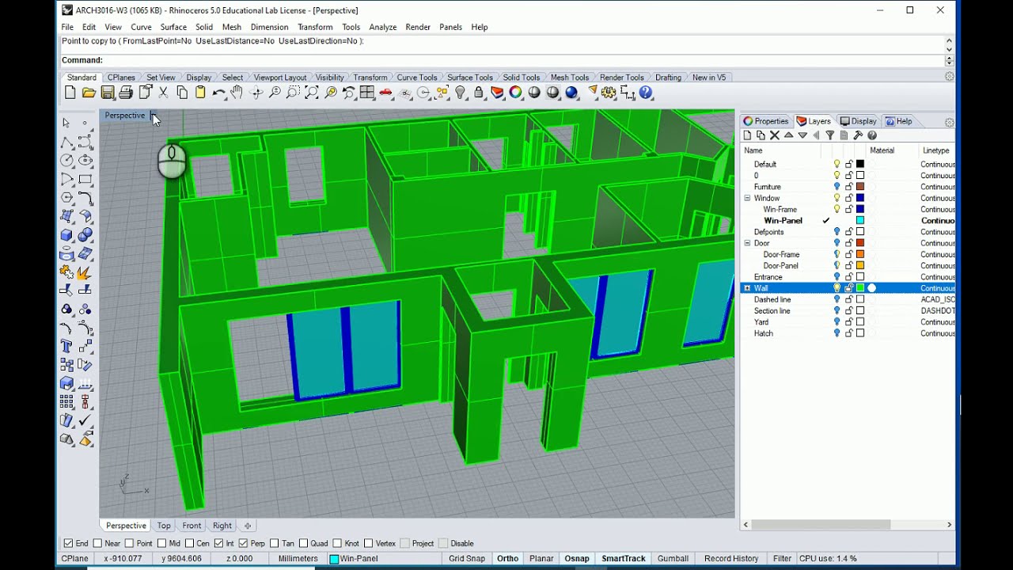Click the New Layer icon in Layers panel
This screenshot has height=570, width=1013.
(748, 135)
